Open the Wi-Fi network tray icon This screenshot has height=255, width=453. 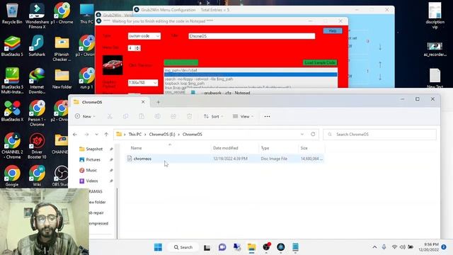pos(394,247)
